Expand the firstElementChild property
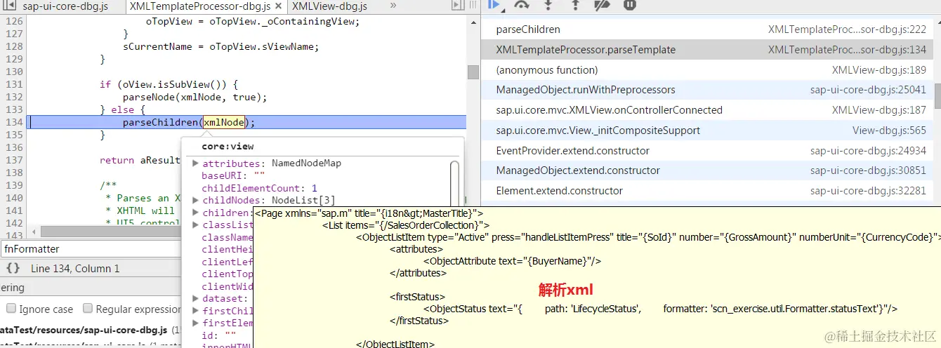 196,323
